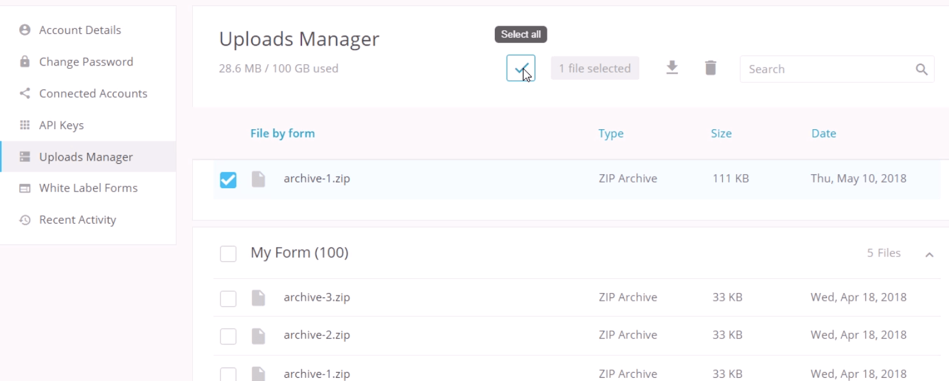Click the search magnifier icon
The width and height of the screenshot is (949, 381).
[x=921, y=69]
